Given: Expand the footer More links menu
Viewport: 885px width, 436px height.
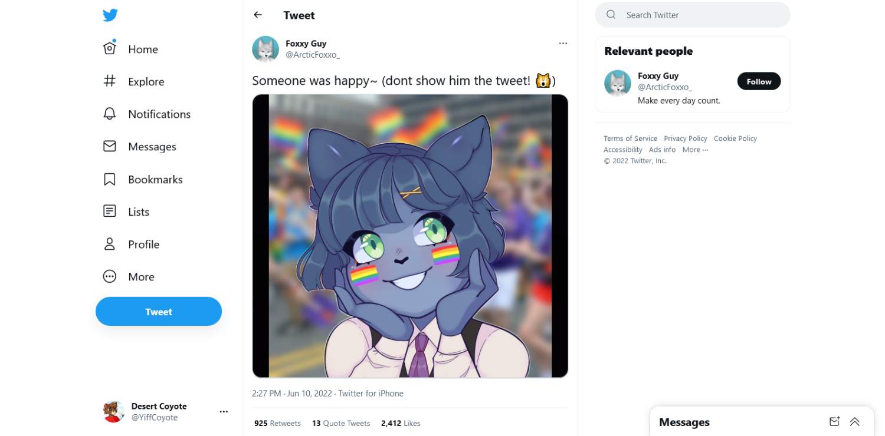Looking at the screenshot, I should (x=695, y=150).
